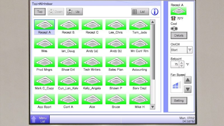
Task: Open the Menu List button
Action: pyautogui.click(x=40, y=120)
